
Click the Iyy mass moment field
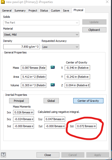click(x=55, y=119)
